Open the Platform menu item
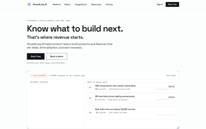This screenshot has width=206, height=129. click(57, 5)
